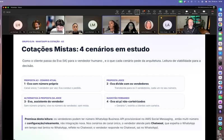224x140 pixels.
Task: Expand the Câmera options arrow
Action: pos(190,12)
